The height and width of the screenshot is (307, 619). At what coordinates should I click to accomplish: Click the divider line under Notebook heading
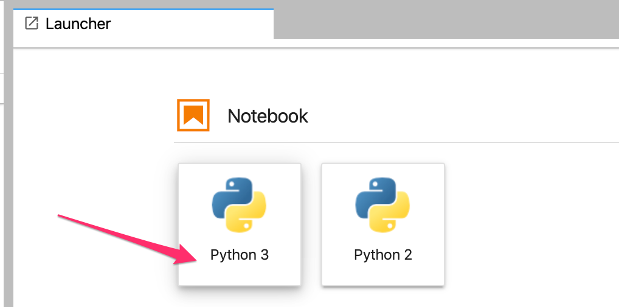[395, 143]
